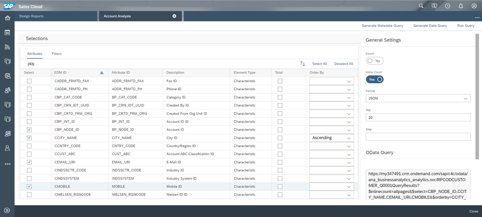Toggle the Count switch
Screen dimensions: 482x217
click(x=375, y=61)
